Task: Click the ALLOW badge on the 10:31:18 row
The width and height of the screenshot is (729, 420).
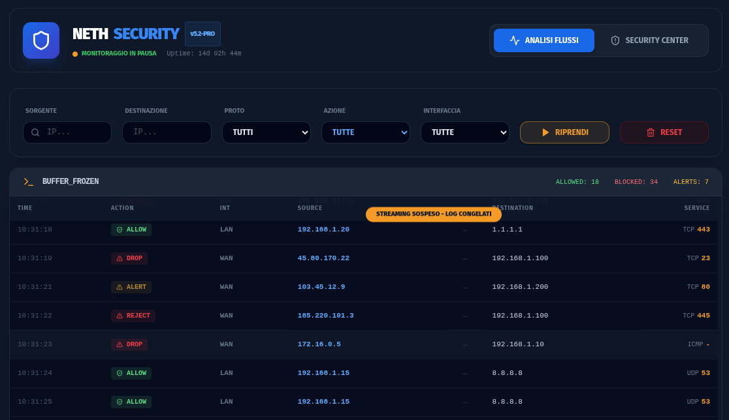Action: pos(131,230)
